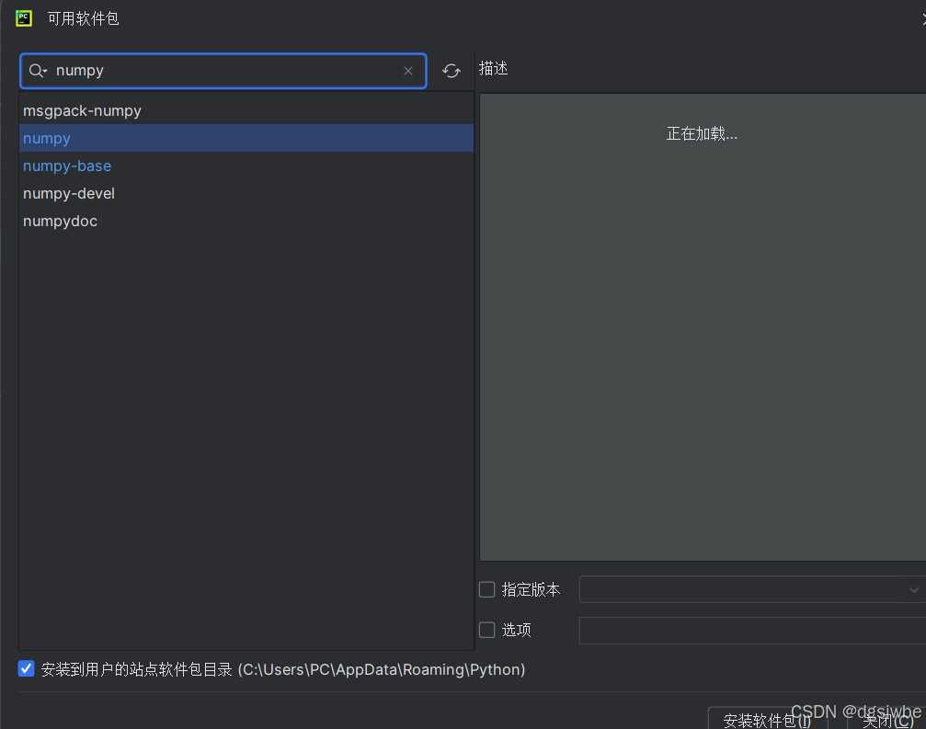Click the magnifier icon in the search field
926x729 pixels.
(33, 70)
